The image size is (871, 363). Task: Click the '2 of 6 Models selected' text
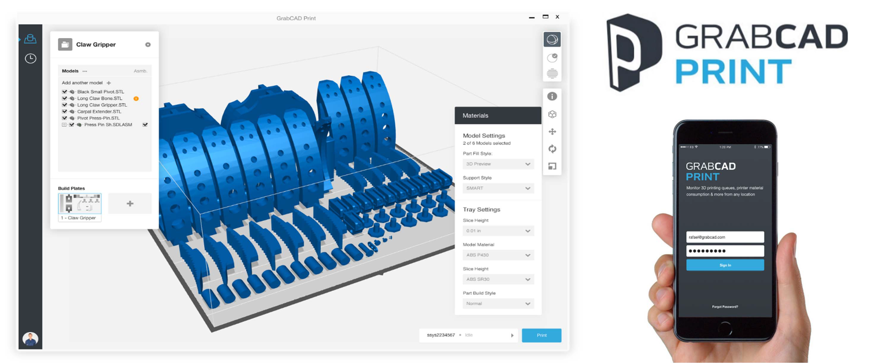click(x=487, y=143)
